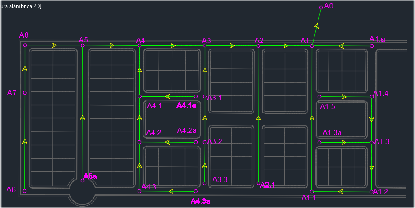Screen dimensions: 415x208
Task: Click the A3.3 text label
Action: 220,179
